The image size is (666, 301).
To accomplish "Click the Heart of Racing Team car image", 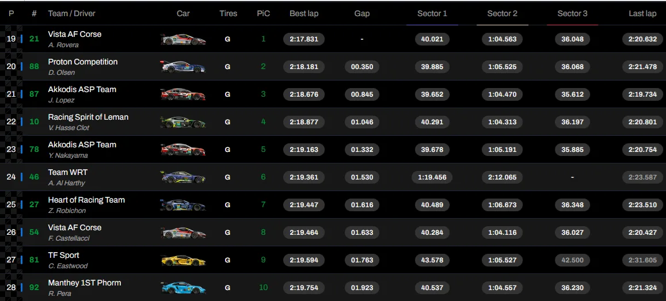I will point(182,205).
